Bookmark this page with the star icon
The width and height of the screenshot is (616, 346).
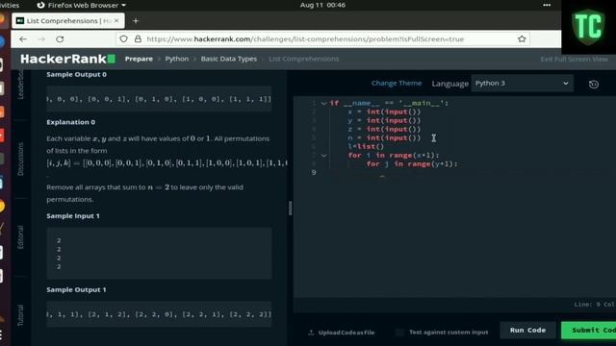pos(522,38)
